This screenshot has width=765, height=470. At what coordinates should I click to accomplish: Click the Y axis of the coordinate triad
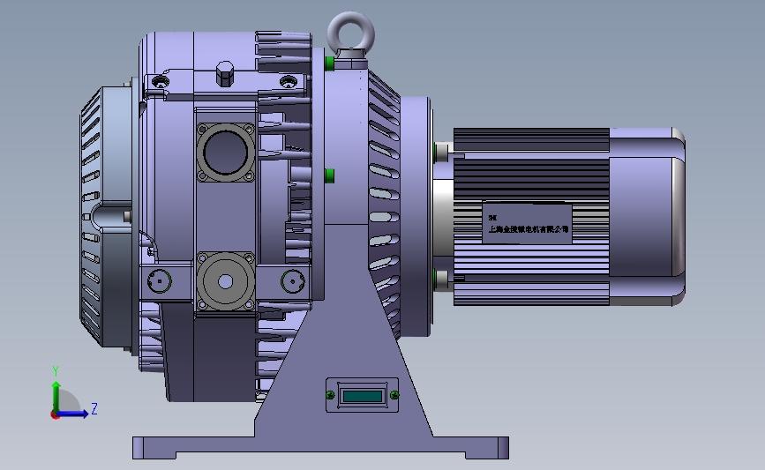(56, 396)
